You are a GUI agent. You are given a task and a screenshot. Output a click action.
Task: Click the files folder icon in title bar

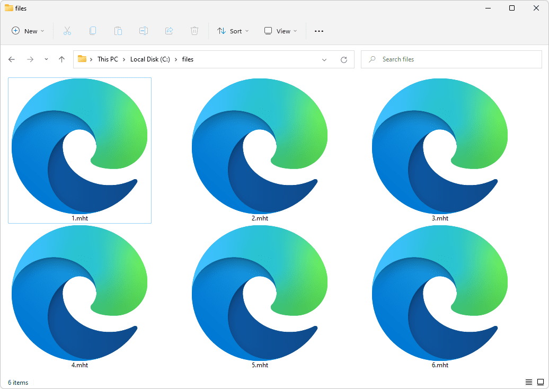click(9, 8)
